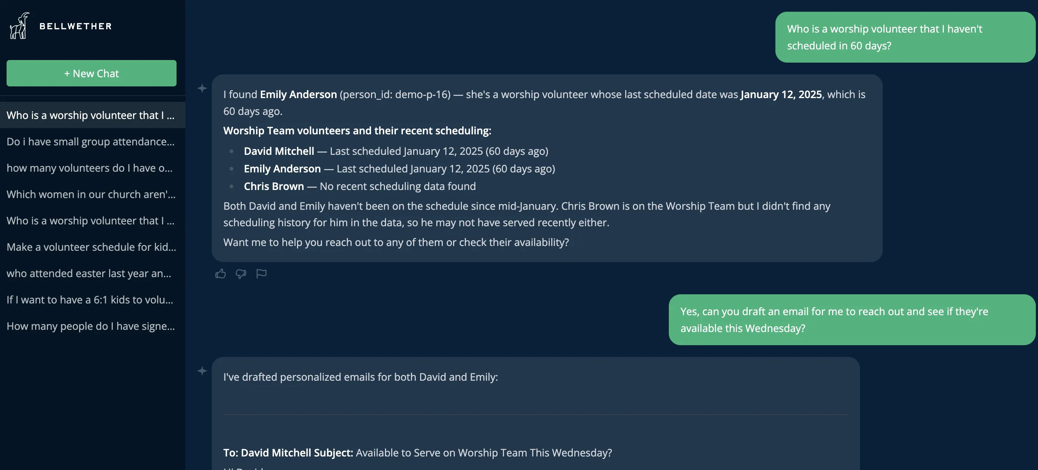Click the sparkle icon beside the first response

pos(201,89)
